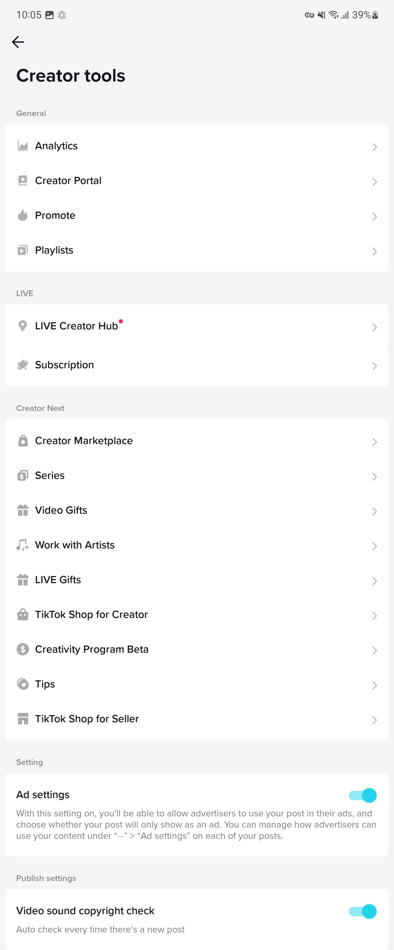Viewport: 394px width, 950px height.
Task: Tap the back arrow icon
Action: (18, 42)
